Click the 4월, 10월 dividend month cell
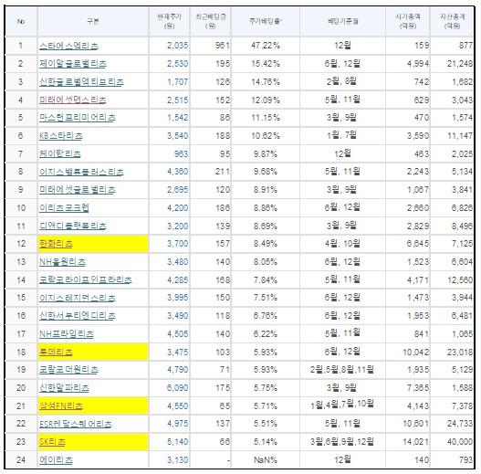The image size is (481, 474). pyautogui.click(x=342, y=244)
